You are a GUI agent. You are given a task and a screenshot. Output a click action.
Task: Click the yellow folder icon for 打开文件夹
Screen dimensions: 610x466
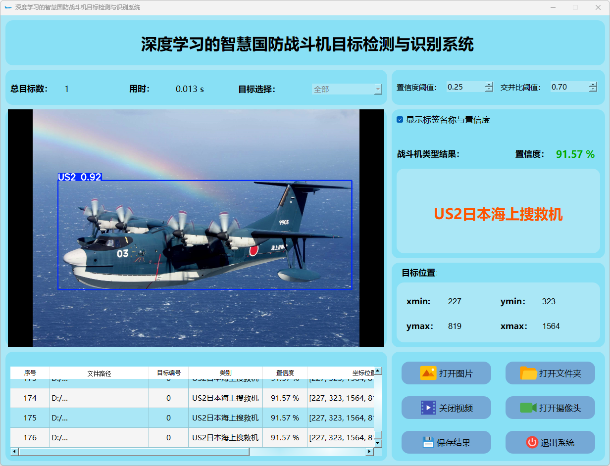(x=528, y=373)
